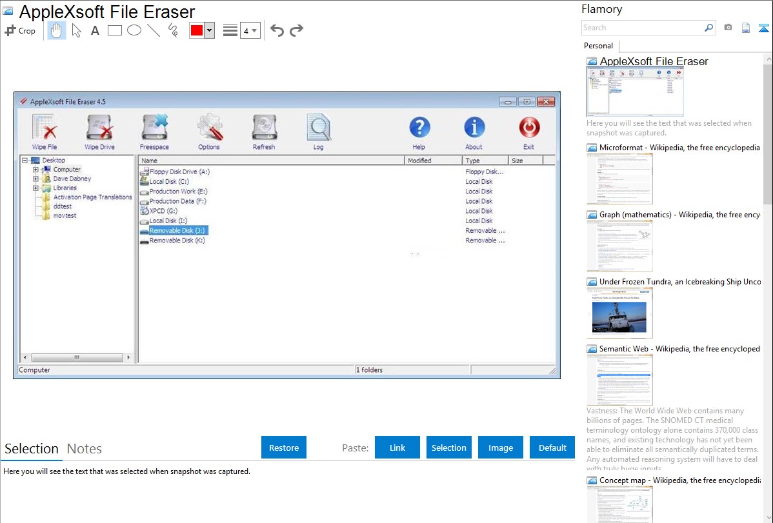Open AppleXsoft File Eraser snapshot thumbnail
Screen dimensions: 773x523
pos(635,92)
